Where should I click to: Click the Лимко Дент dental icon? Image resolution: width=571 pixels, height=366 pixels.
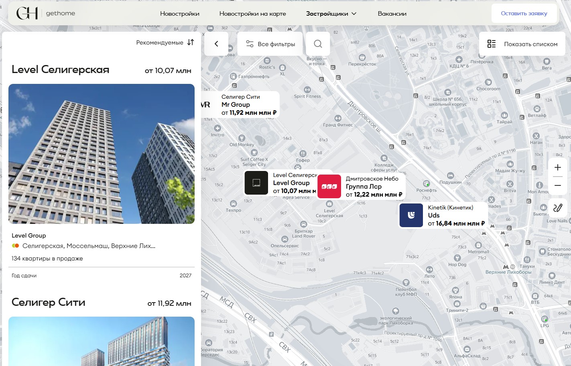click(x=552, y=276)
